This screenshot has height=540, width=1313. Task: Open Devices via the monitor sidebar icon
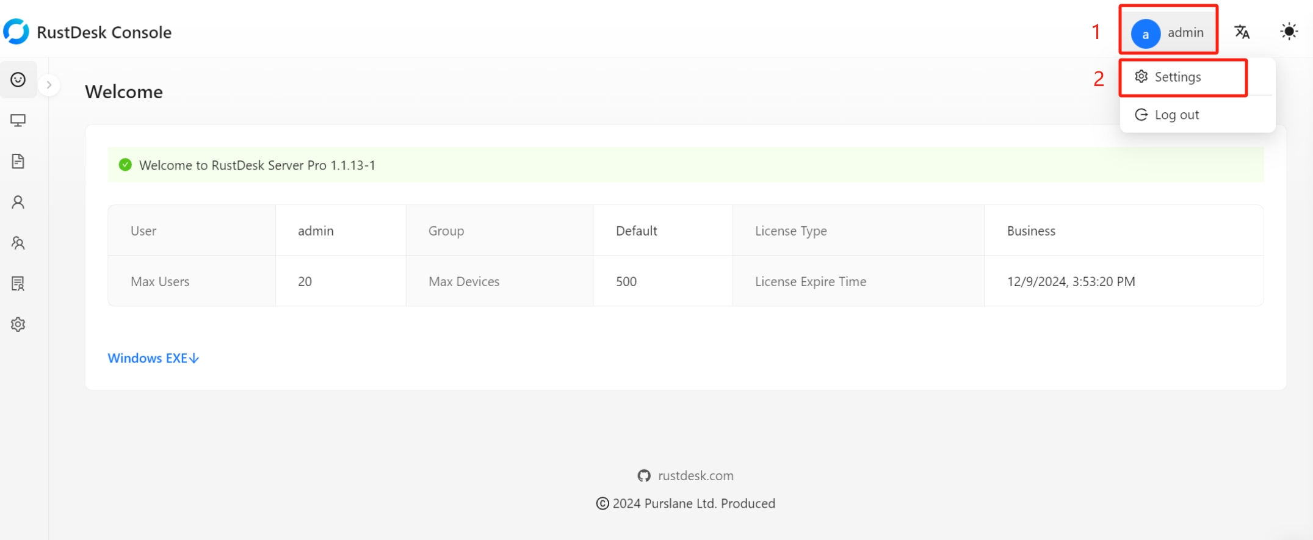[18, 121]
